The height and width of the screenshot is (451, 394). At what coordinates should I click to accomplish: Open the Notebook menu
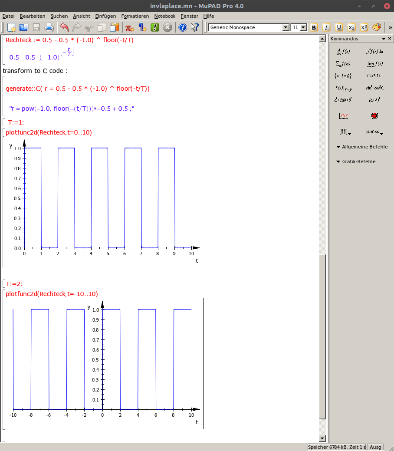pos(165,16)
